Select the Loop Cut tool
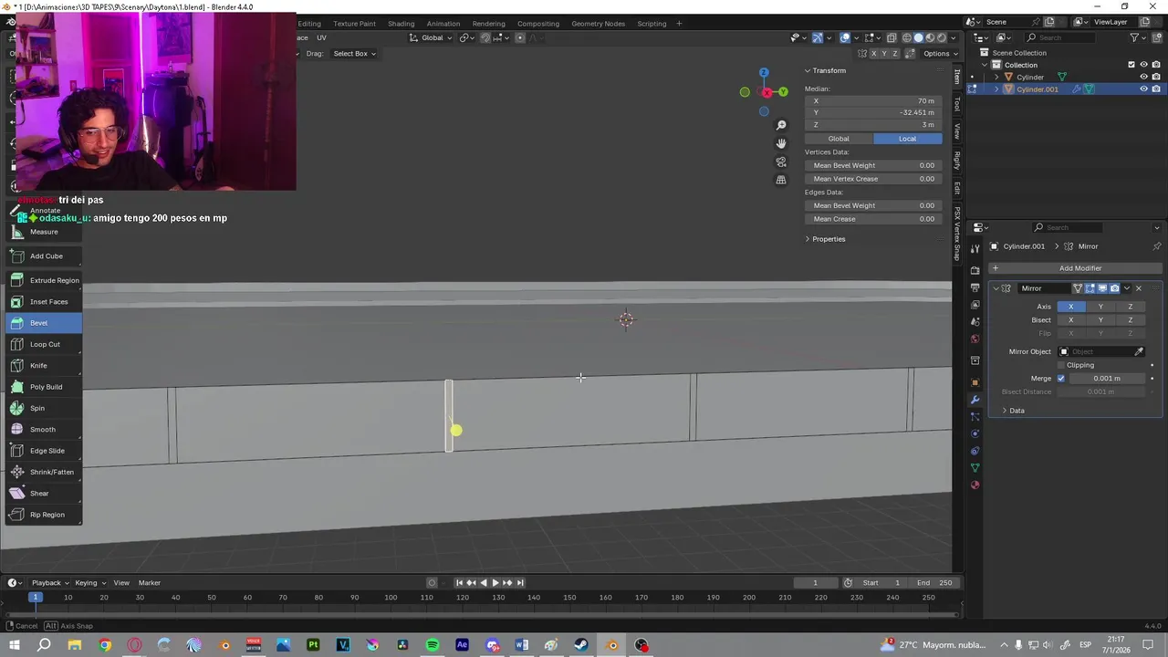This screenshot has width=1168, height=657. [x=44, y=344]
